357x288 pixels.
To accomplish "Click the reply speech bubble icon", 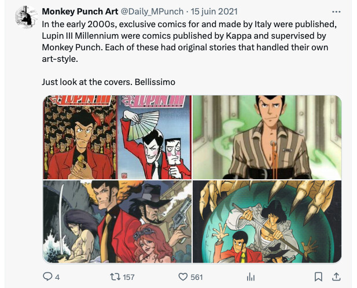I will [x=47, y=277].
